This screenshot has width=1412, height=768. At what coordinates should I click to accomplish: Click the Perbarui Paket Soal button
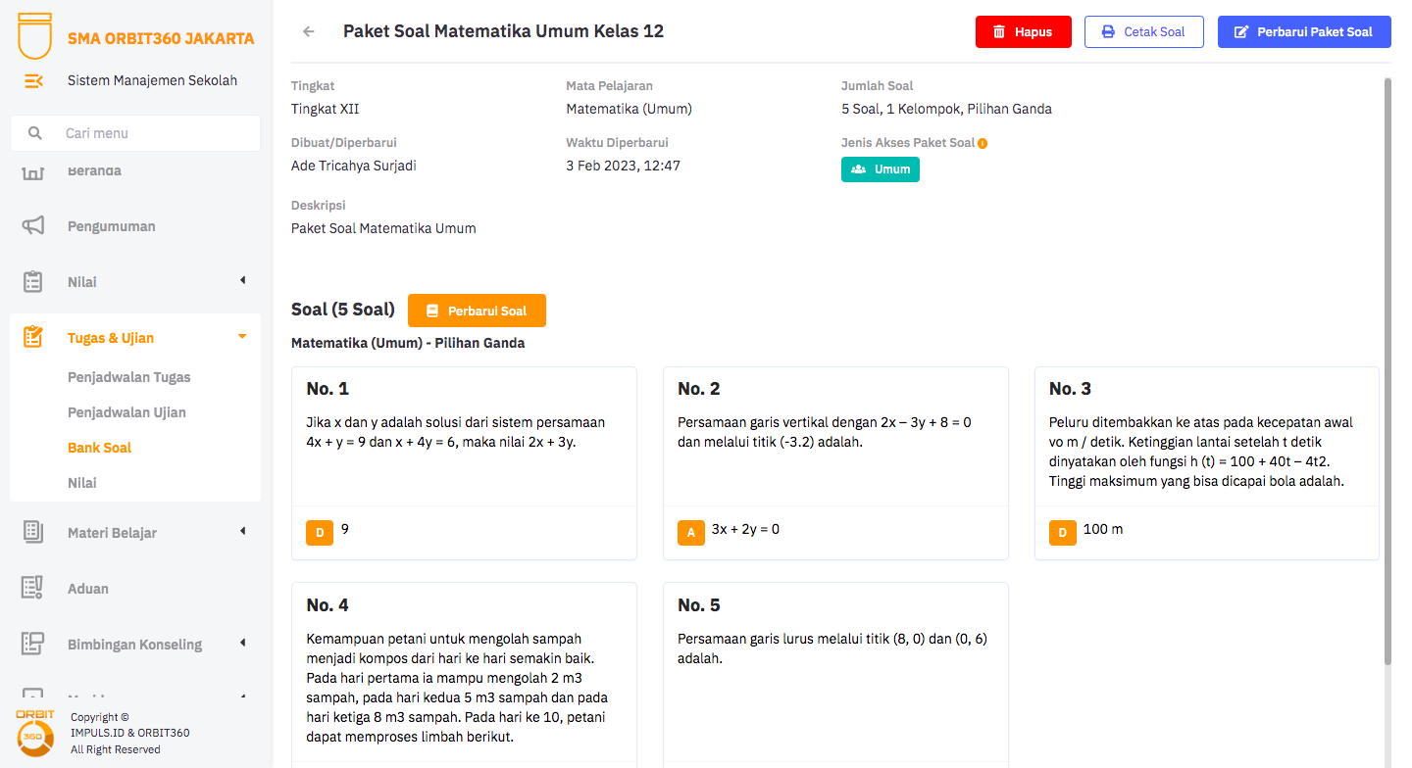pos(1303,32)
